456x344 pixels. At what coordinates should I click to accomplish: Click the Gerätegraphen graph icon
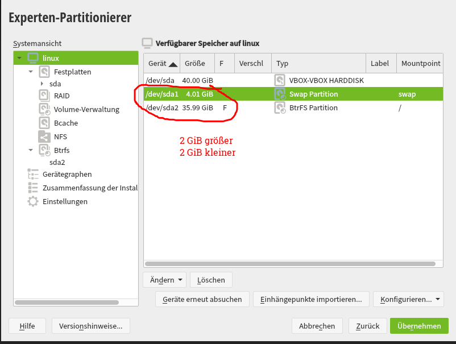click(x=33, y=174)
